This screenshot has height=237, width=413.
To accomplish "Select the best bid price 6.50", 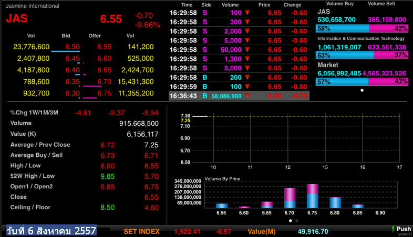I will coord(73,47).
